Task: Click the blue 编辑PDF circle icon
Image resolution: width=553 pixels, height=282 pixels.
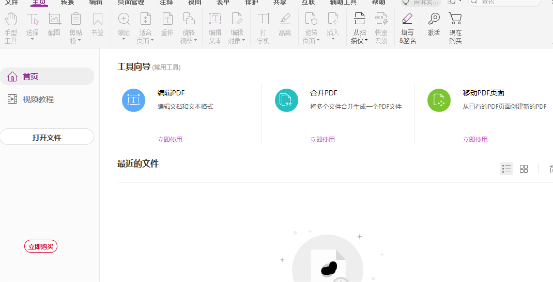Action: point(134,100)
